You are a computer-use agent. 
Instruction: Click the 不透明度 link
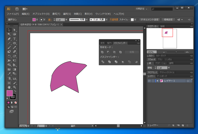pos(114,20)
